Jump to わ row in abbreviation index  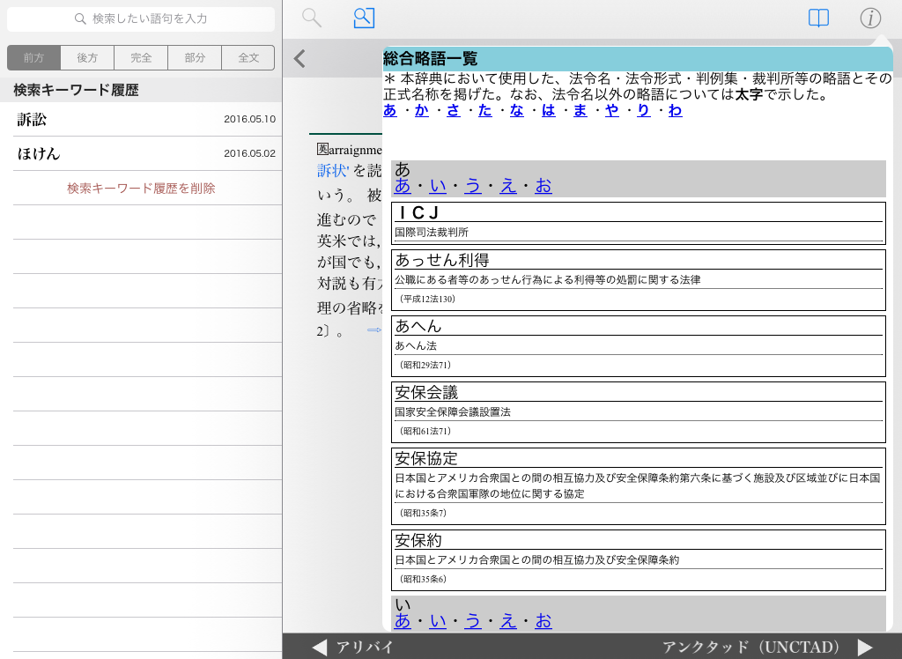point(675,110)
